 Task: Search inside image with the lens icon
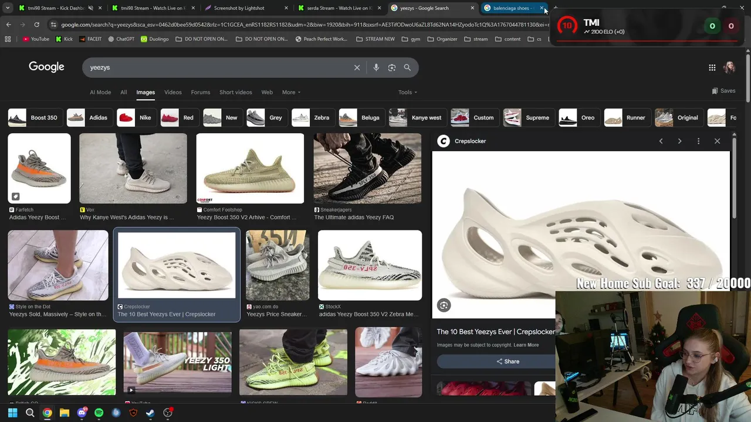point(444,305)
